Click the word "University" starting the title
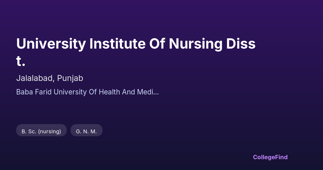The height and width of the screenshot is (170, 323). pos(51,44)
